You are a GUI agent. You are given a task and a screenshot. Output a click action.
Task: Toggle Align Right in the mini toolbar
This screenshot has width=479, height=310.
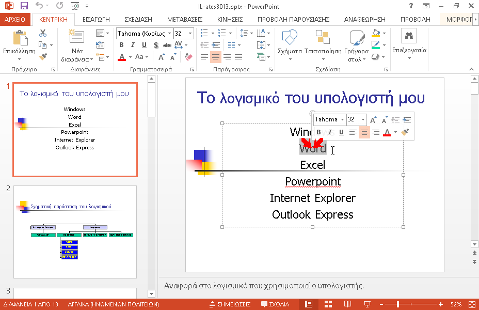click(376, 132)
